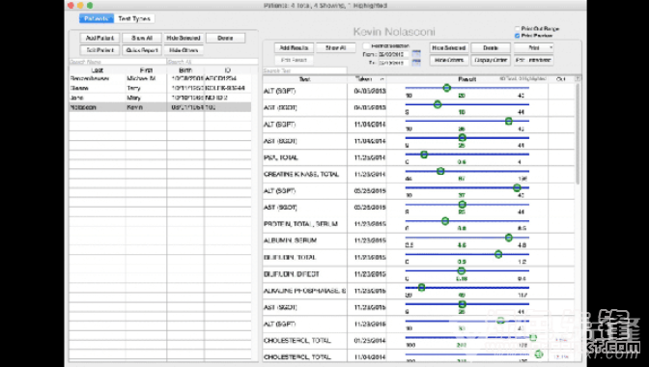Image resolution: width=649 pixels, height=367 pixels.
Task: Click the Search Test field
Action: pyautogui.click(x=304, y=71)
